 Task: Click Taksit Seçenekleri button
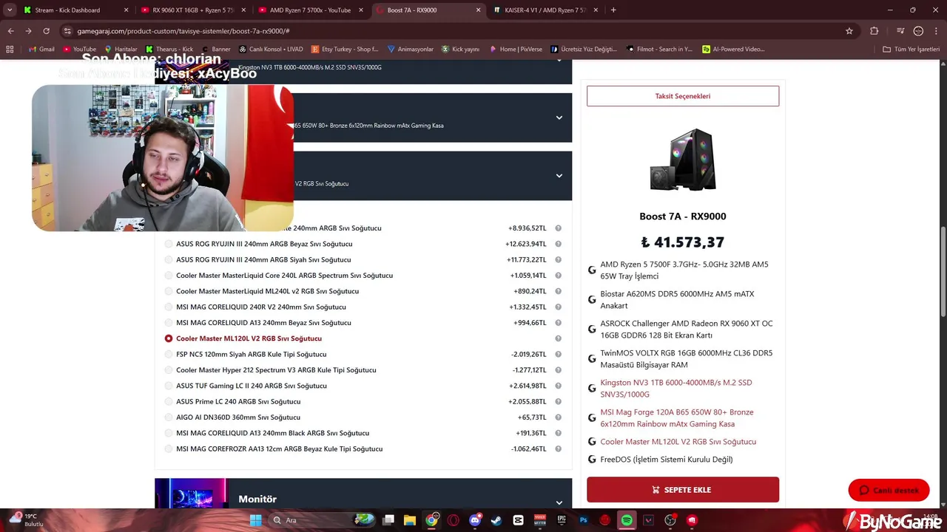pos(683,96)
